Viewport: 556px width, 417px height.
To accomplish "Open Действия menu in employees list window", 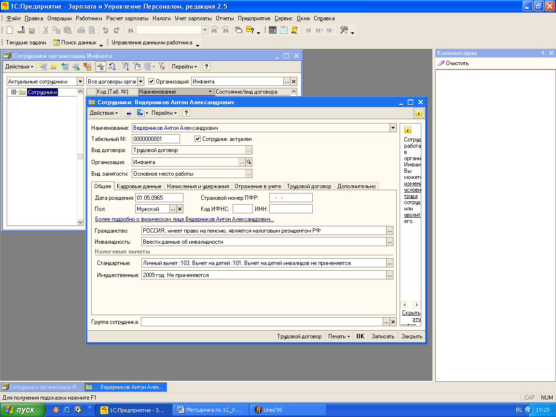I will [x=19, y=67].
